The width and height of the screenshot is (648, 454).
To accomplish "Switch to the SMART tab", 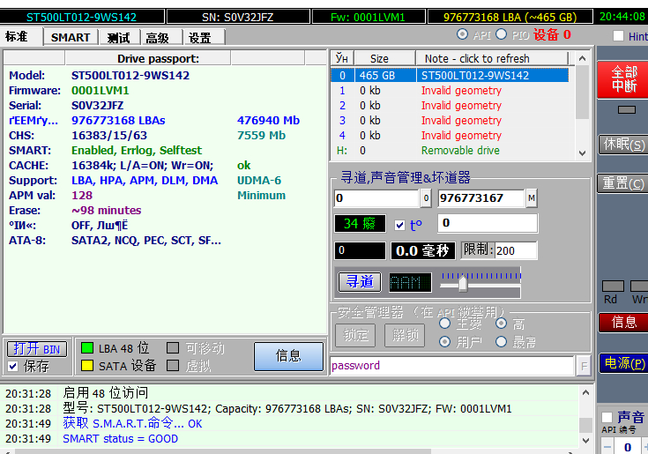I will click(x=71, y=37).
